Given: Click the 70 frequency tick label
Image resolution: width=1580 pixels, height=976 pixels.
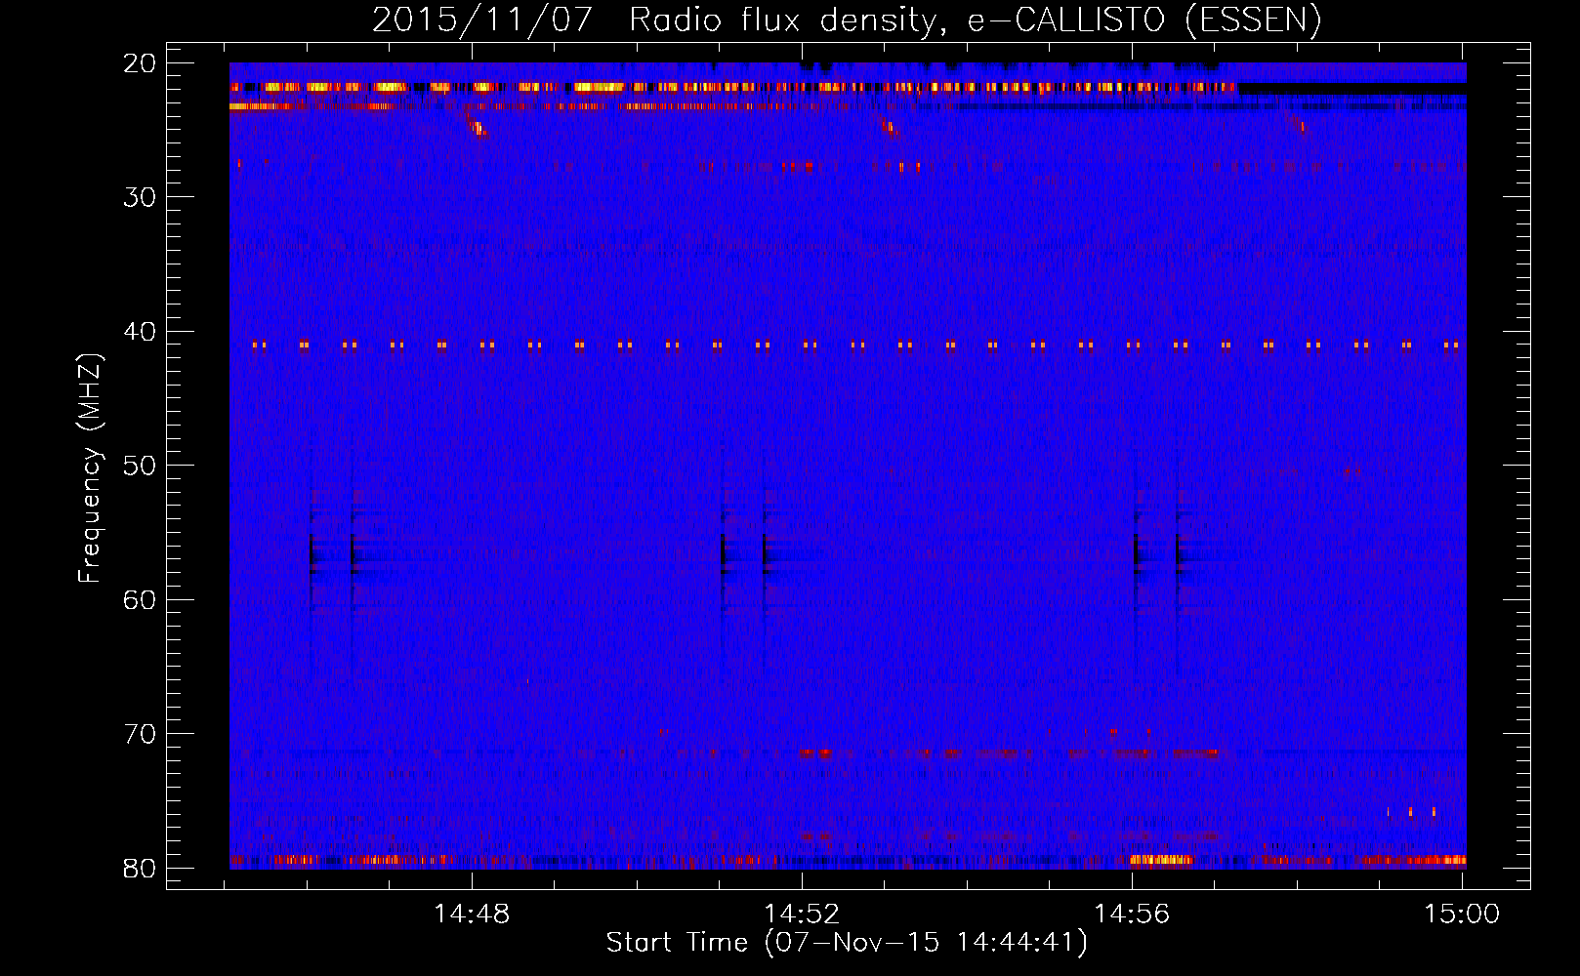Looking at the screenshot, I should [x=141, y=734].
